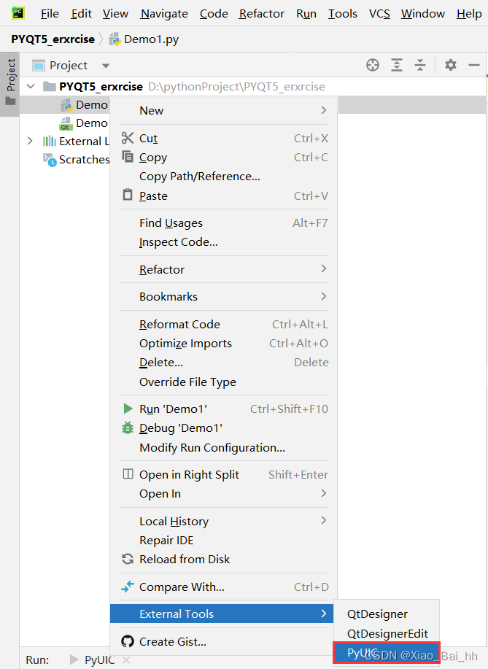
Task: Toggle the Project side tool window tab
Action: [10, 84]
